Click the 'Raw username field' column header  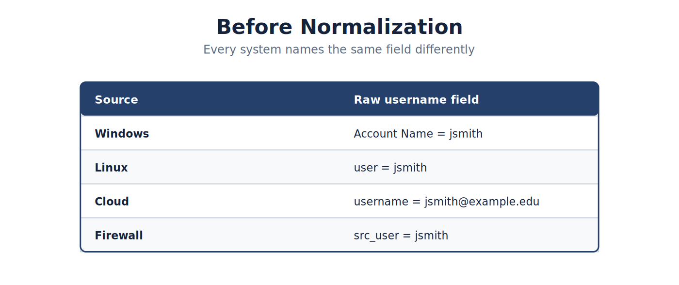click(x=417, y=100)
